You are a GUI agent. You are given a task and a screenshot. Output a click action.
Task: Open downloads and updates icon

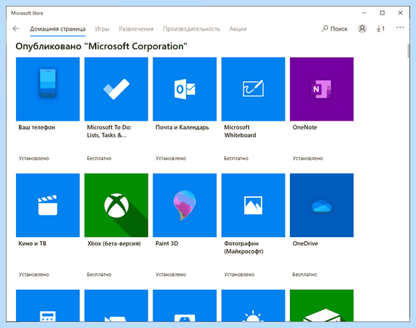381,28
